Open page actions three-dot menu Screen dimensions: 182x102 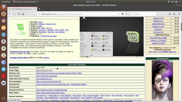119,14
